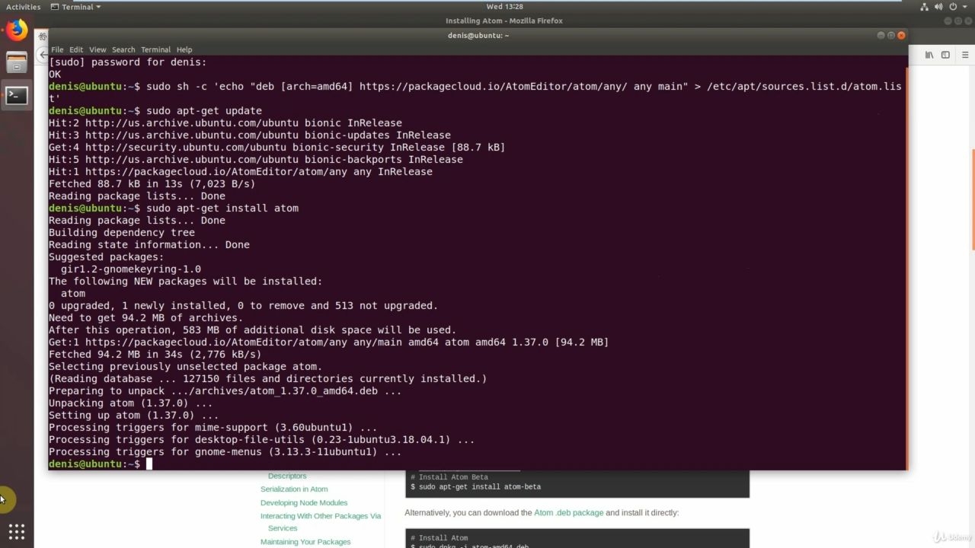Click the 'Unpacking atom (1.37.0) ...' line

(x=131, y=403)
